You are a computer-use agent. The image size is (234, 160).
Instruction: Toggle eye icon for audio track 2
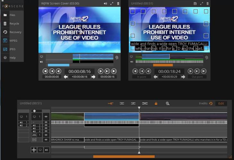pos(46,125)
